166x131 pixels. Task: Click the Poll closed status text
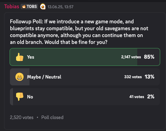pyautogui.click(x=52, y=117)
